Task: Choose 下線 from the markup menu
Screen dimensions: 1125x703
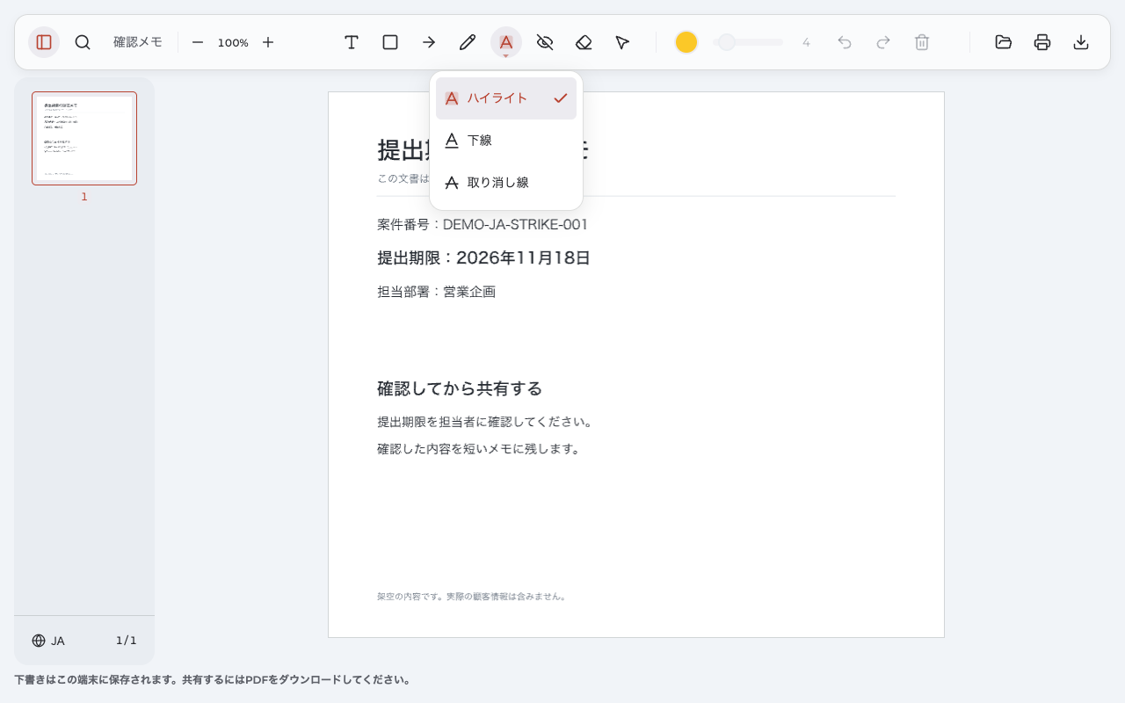Action: pyautogui.click(x=506, y=141)
